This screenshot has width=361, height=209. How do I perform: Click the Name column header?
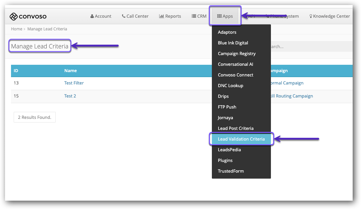[x=70, y=71]
